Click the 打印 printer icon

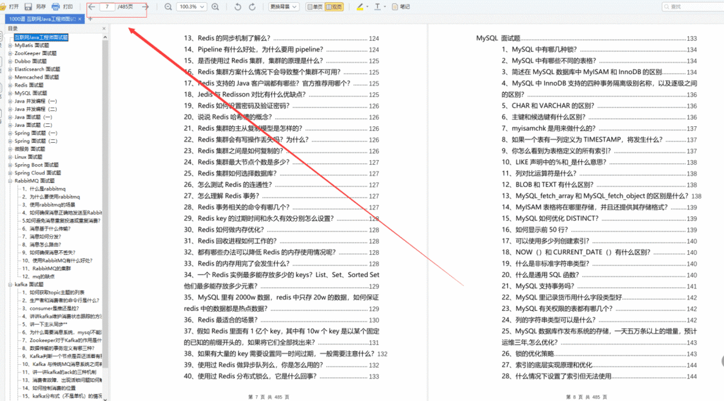tap(55, 6)
